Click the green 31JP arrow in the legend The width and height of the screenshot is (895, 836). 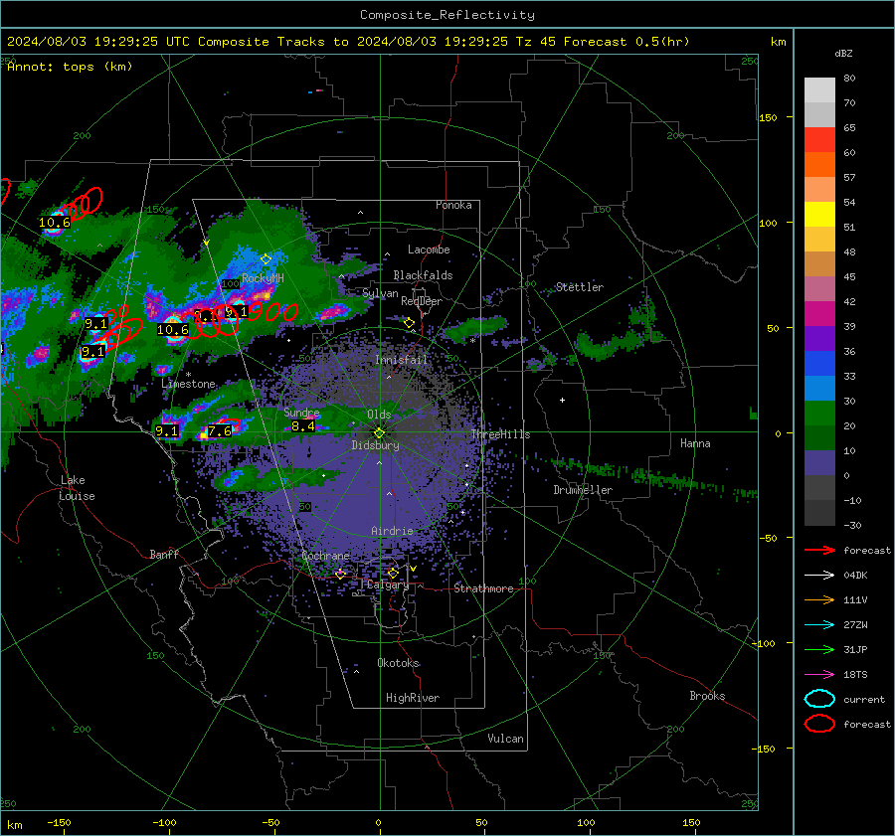pyautogui.click(x=819, y=649)
